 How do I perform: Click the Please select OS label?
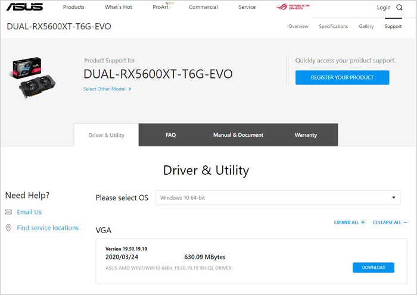tap(122, 197)
